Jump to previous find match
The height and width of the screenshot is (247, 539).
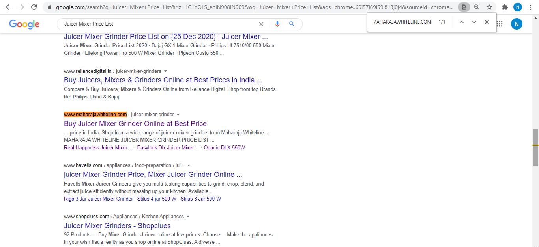coord(461,22)
